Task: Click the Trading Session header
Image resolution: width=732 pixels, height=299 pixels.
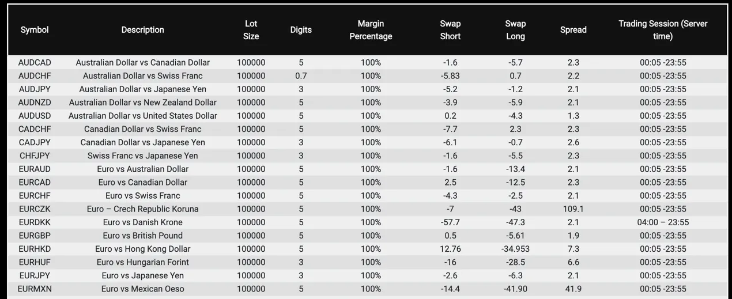Action: tap(663, 30)
